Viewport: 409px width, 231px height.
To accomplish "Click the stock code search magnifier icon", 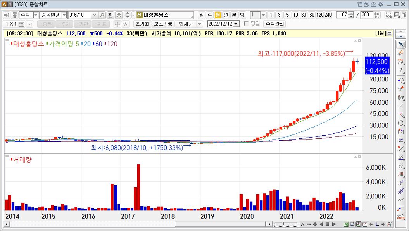I will pyautogui.click(x=102, y=15).
